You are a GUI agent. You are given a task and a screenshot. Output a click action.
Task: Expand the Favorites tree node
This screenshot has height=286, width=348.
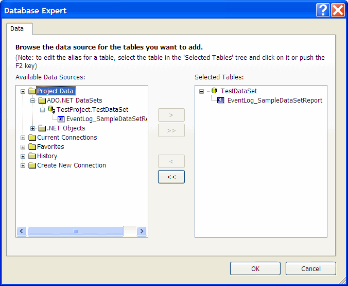coord(23,147)
